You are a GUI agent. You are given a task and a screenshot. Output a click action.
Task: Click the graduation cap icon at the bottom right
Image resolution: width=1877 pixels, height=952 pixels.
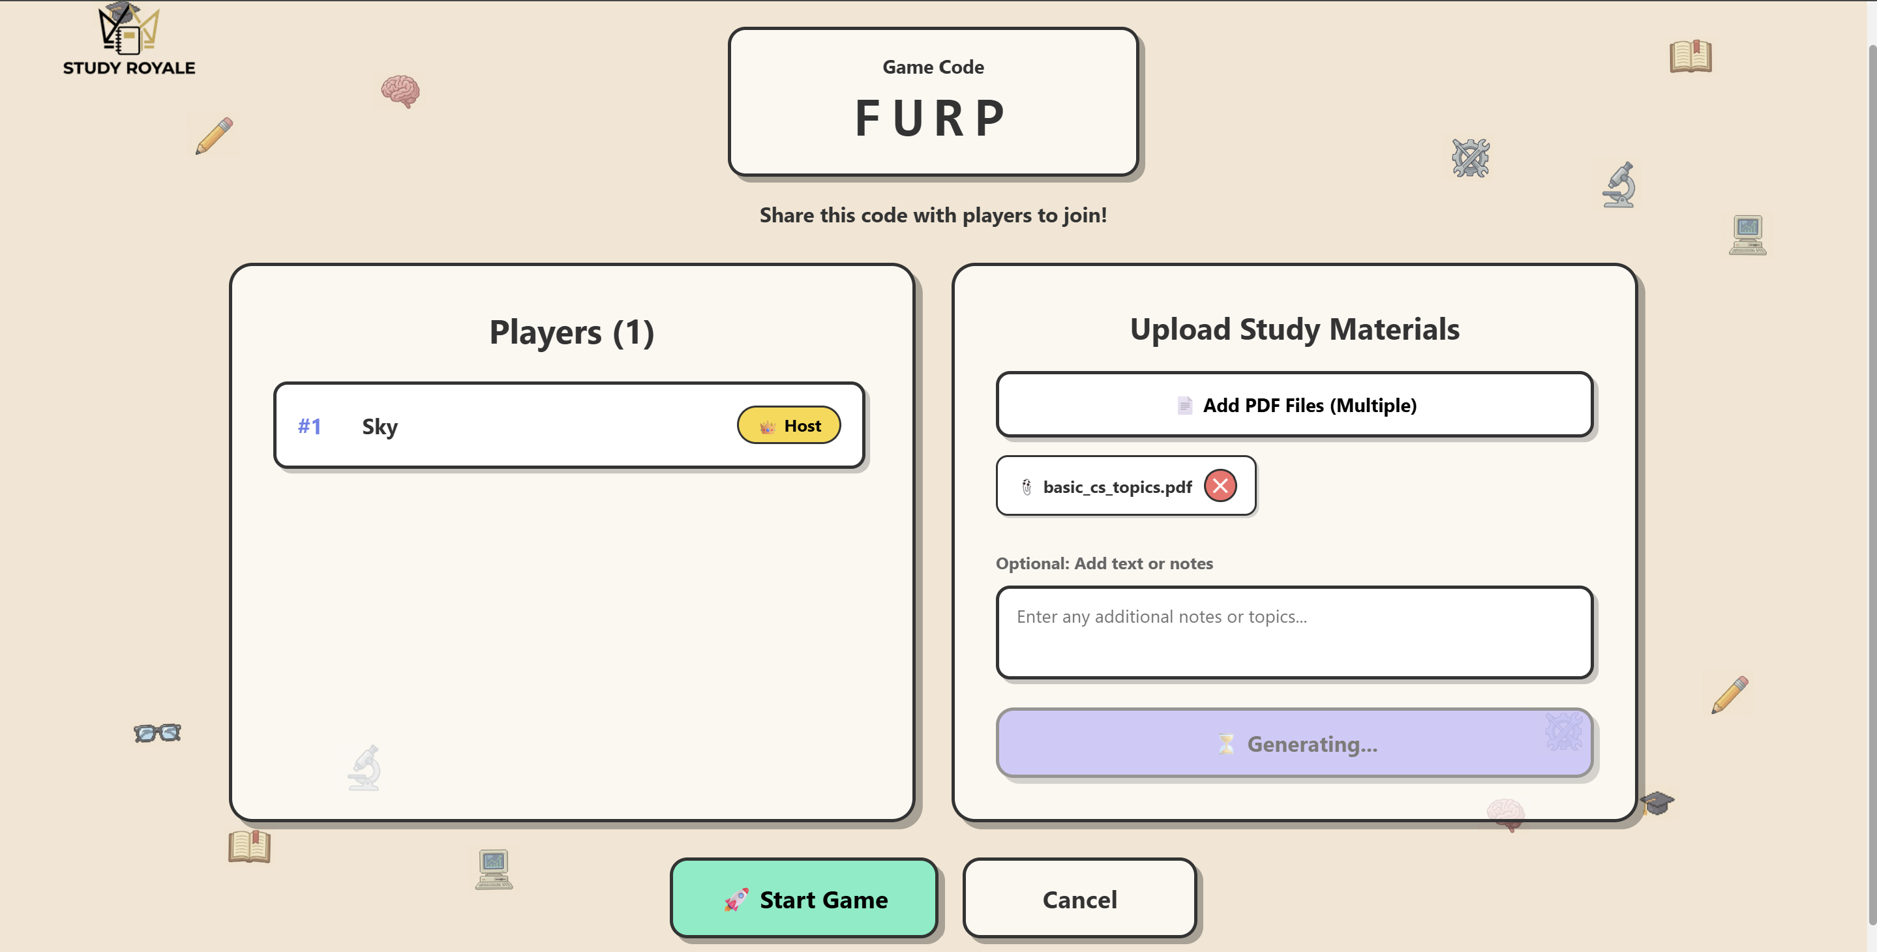tap(1657, 803)
